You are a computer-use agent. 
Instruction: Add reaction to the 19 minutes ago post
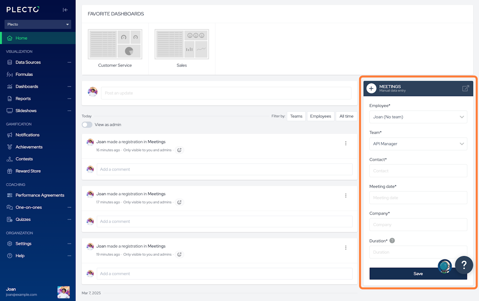pos(180,255)
